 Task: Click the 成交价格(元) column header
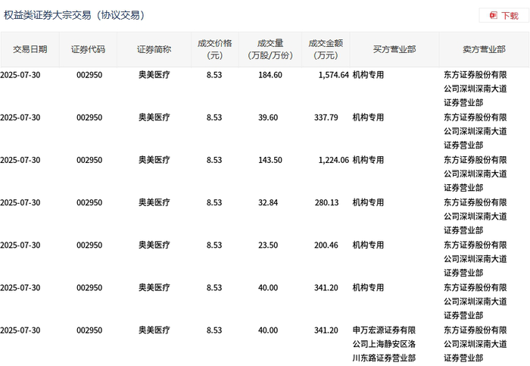(214, 50)
